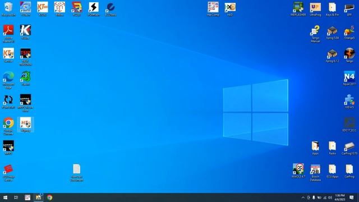Open Chrome from the taskbar

click(49, 198)
